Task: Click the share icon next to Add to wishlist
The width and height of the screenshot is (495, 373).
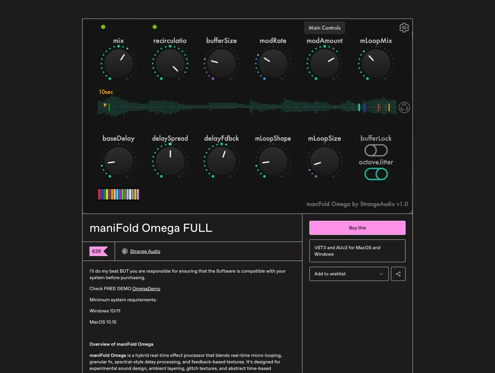Action: point(398,274)
